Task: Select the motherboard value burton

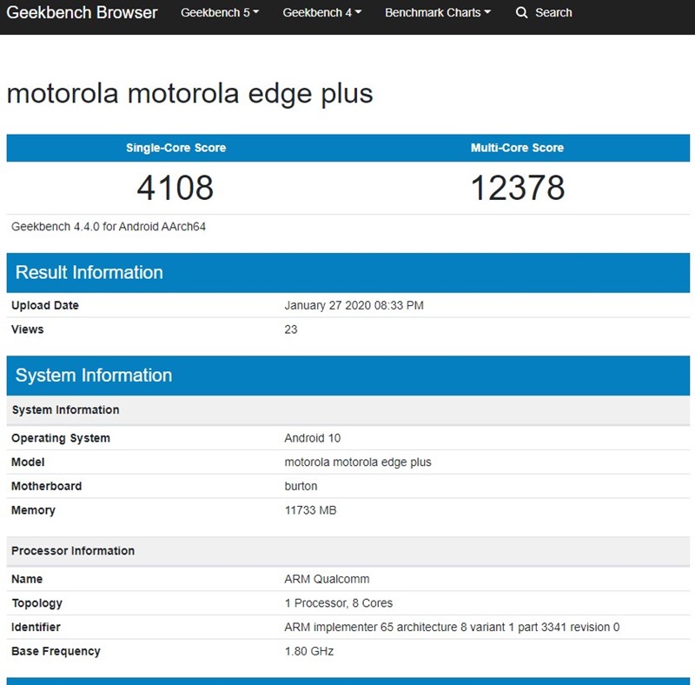Action: (x=301, y=486)
